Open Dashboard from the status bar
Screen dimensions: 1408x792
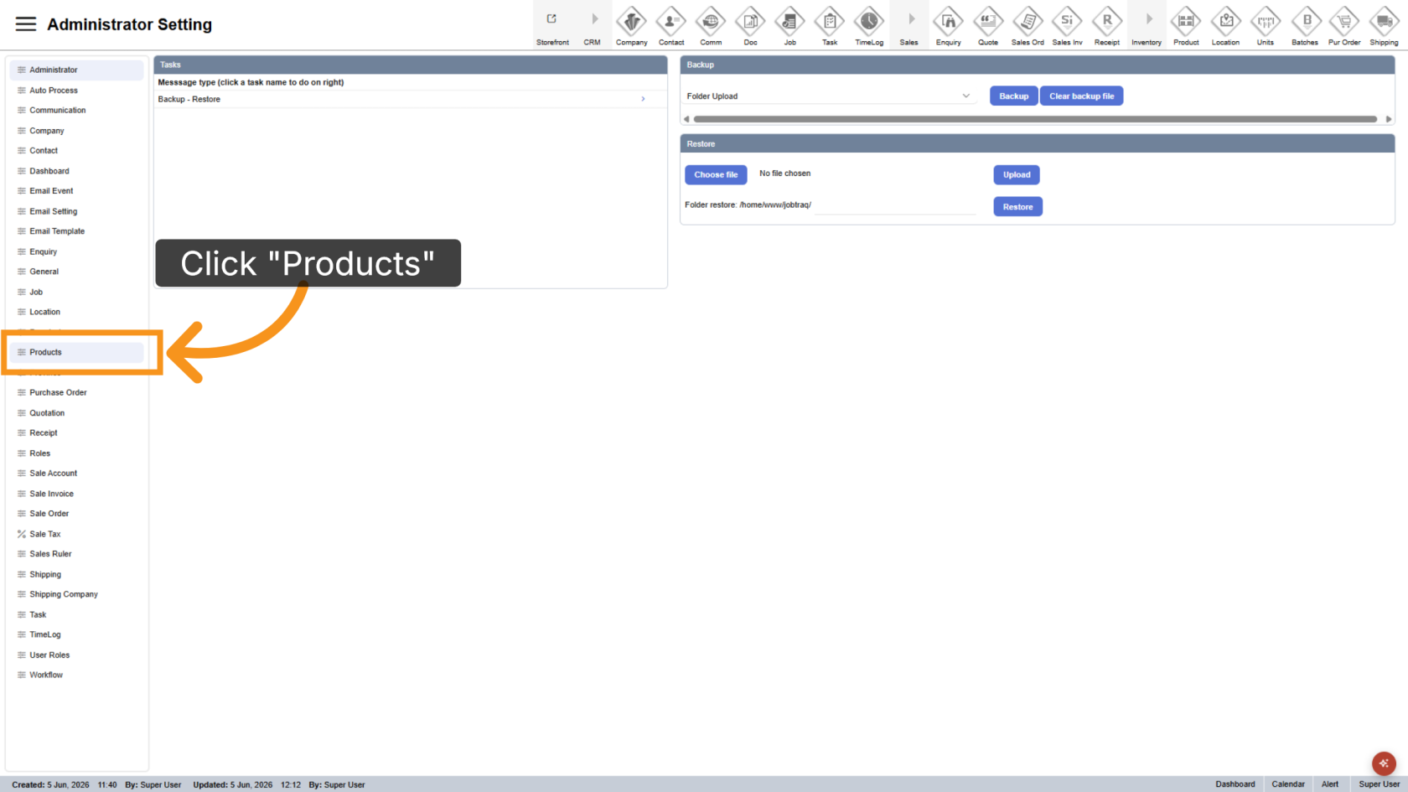(x=1235, y=784)
